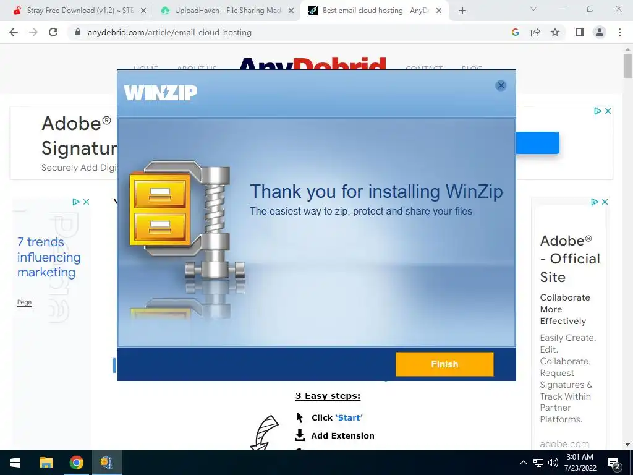Image resolution: width=633 pixels, height=475 pixels.
Task: Click the Google icon in address bar
Action: (x=515, y=32)
